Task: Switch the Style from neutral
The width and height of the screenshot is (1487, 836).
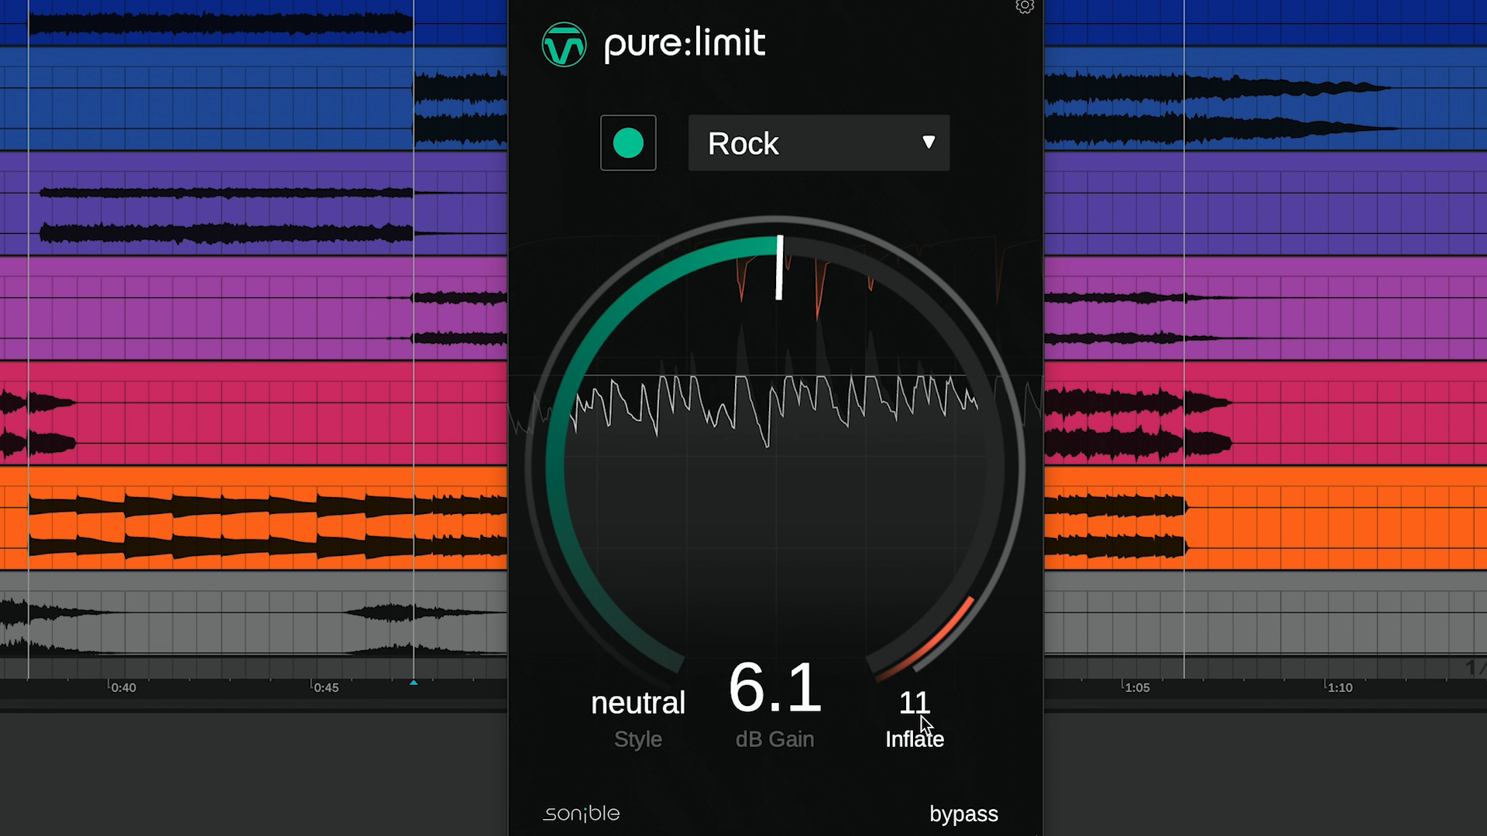Action: click(x=637, y=702)
